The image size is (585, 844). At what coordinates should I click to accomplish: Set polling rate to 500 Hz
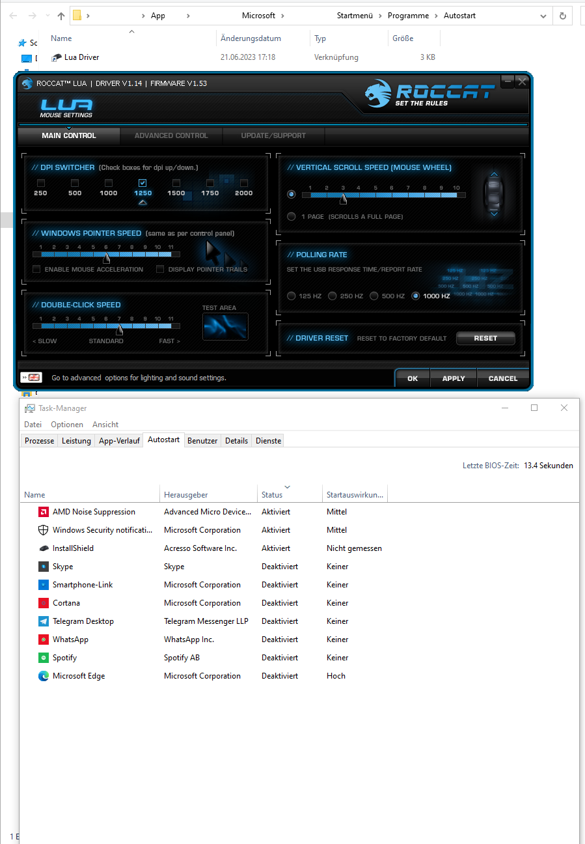[374, 296]
